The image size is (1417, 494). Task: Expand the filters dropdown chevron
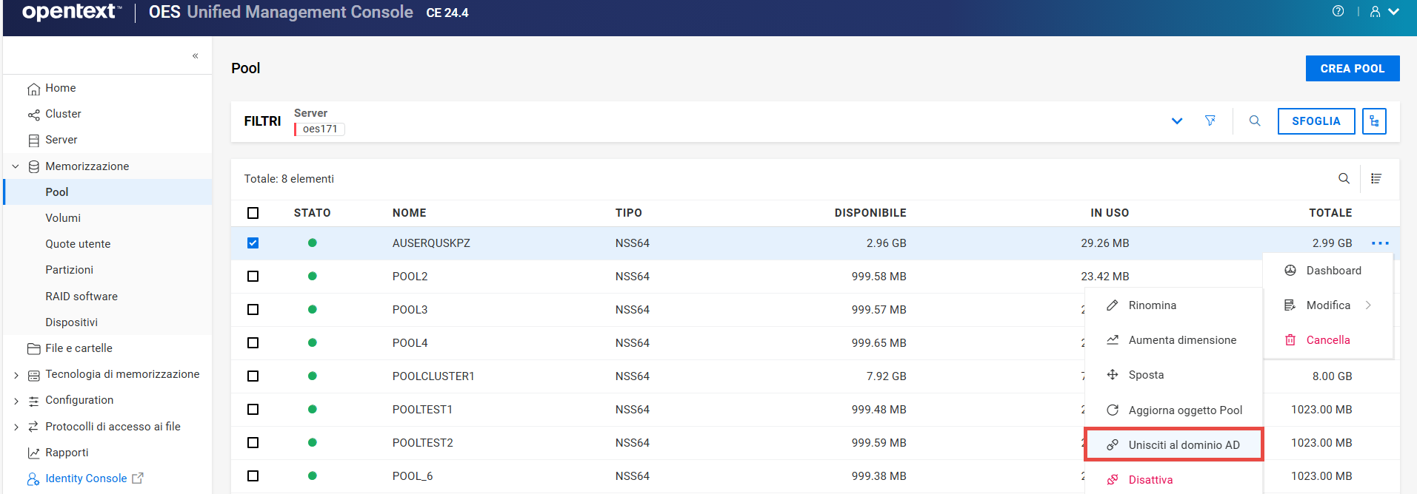pyautogui.click(x=1177, y=121)
